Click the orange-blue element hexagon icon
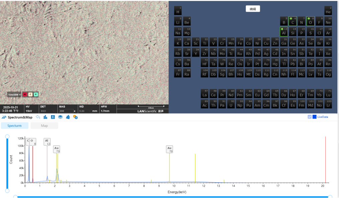The height and width of the screenshot is (198, 339). coord(76,117)
